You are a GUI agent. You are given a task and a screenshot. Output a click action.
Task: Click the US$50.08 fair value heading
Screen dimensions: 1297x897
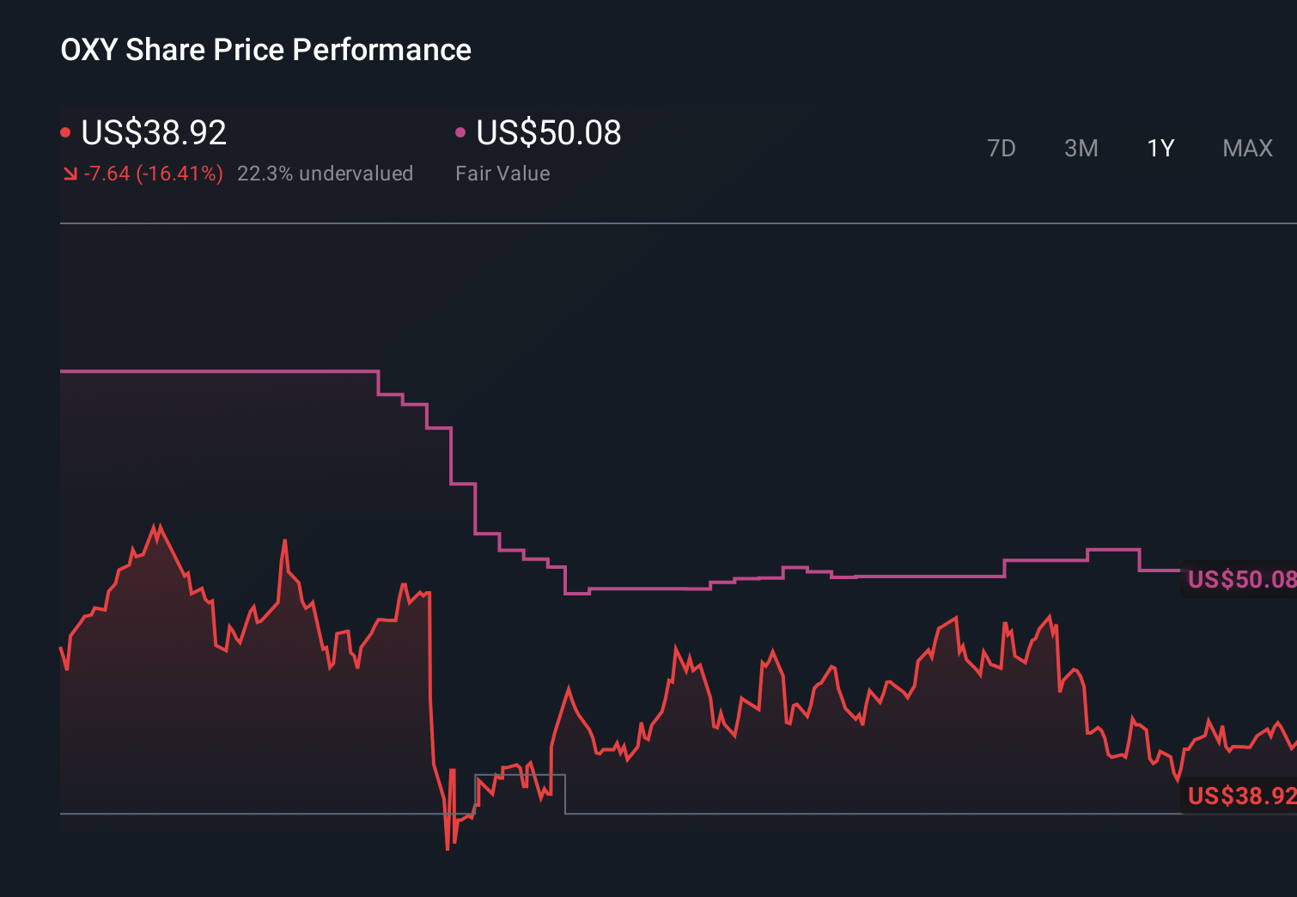click(548, 132)
